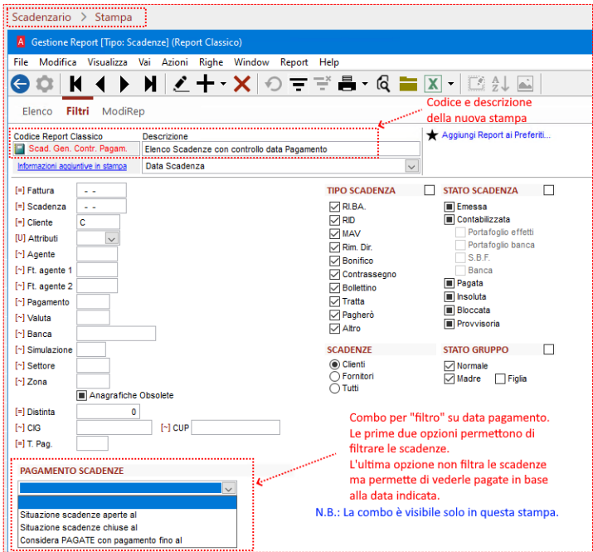This screenshot has width=593, height=552.
Task: Click the Stampa breadcrumb
Action: coord(114,17)
